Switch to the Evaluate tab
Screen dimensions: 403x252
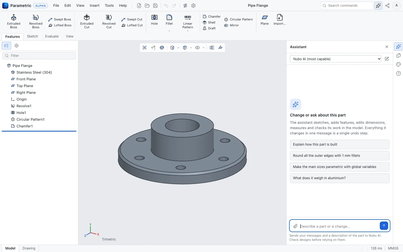click(x=52, y=36)
